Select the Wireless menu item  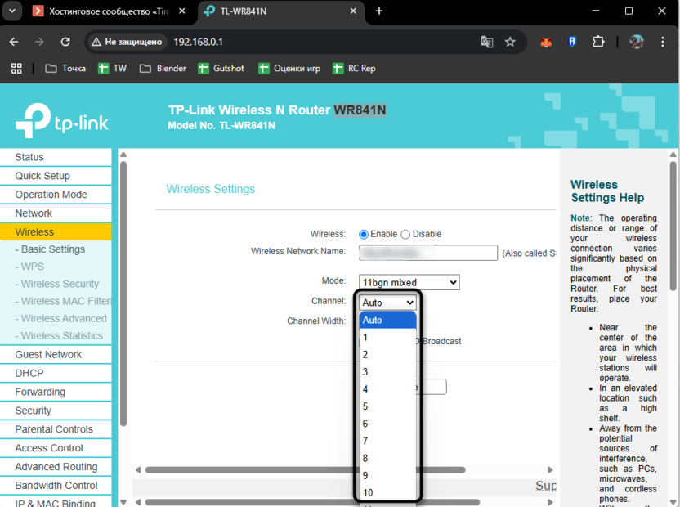click(56, 231)
